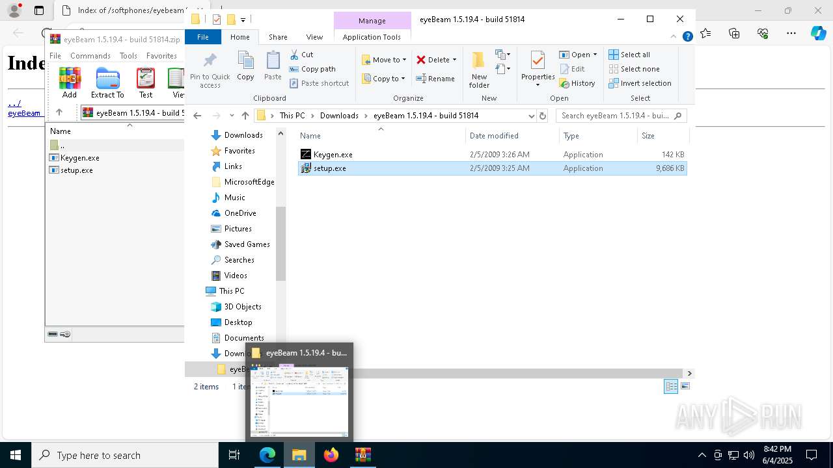Viewport: 833px width, 468px height.
Task: Click Invert selection in ribbon
Action: (640, 83)
